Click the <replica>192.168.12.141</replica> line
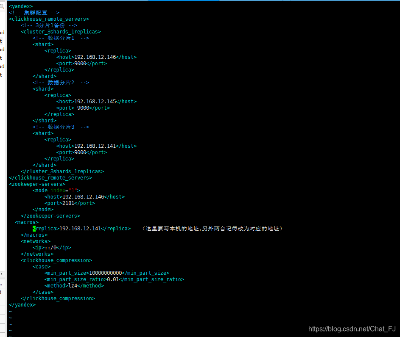400x337 pixels. (81, 229)
